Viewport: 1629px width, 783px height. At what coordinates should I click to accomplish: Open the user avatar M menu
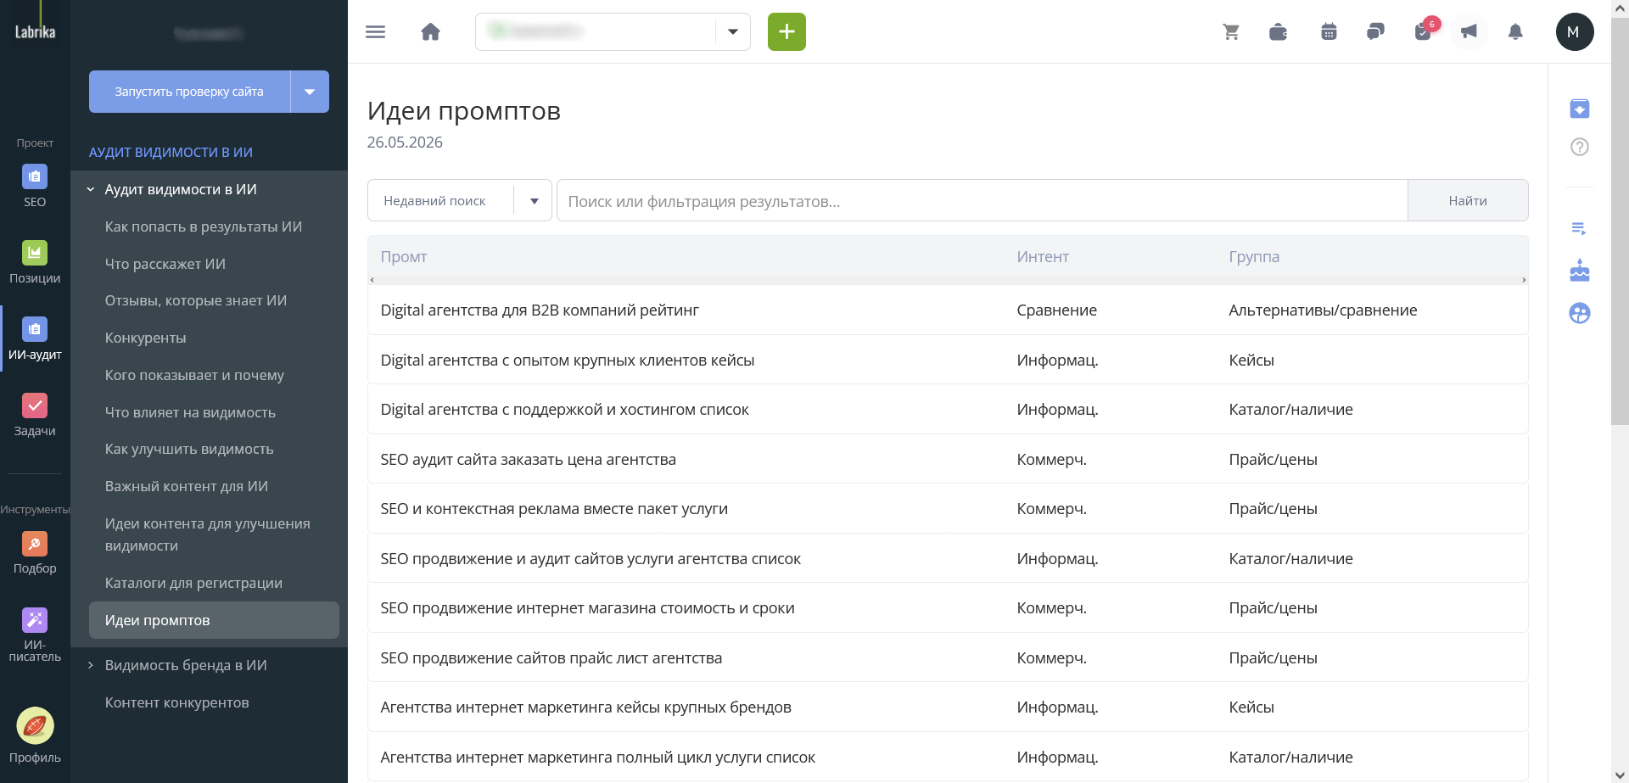pyautogui.click(x=1574, y=32)
